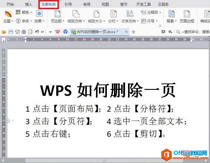Click the 稿纸设置 manuscript paper icon
The image size is (210, 163).
point(207,14)
